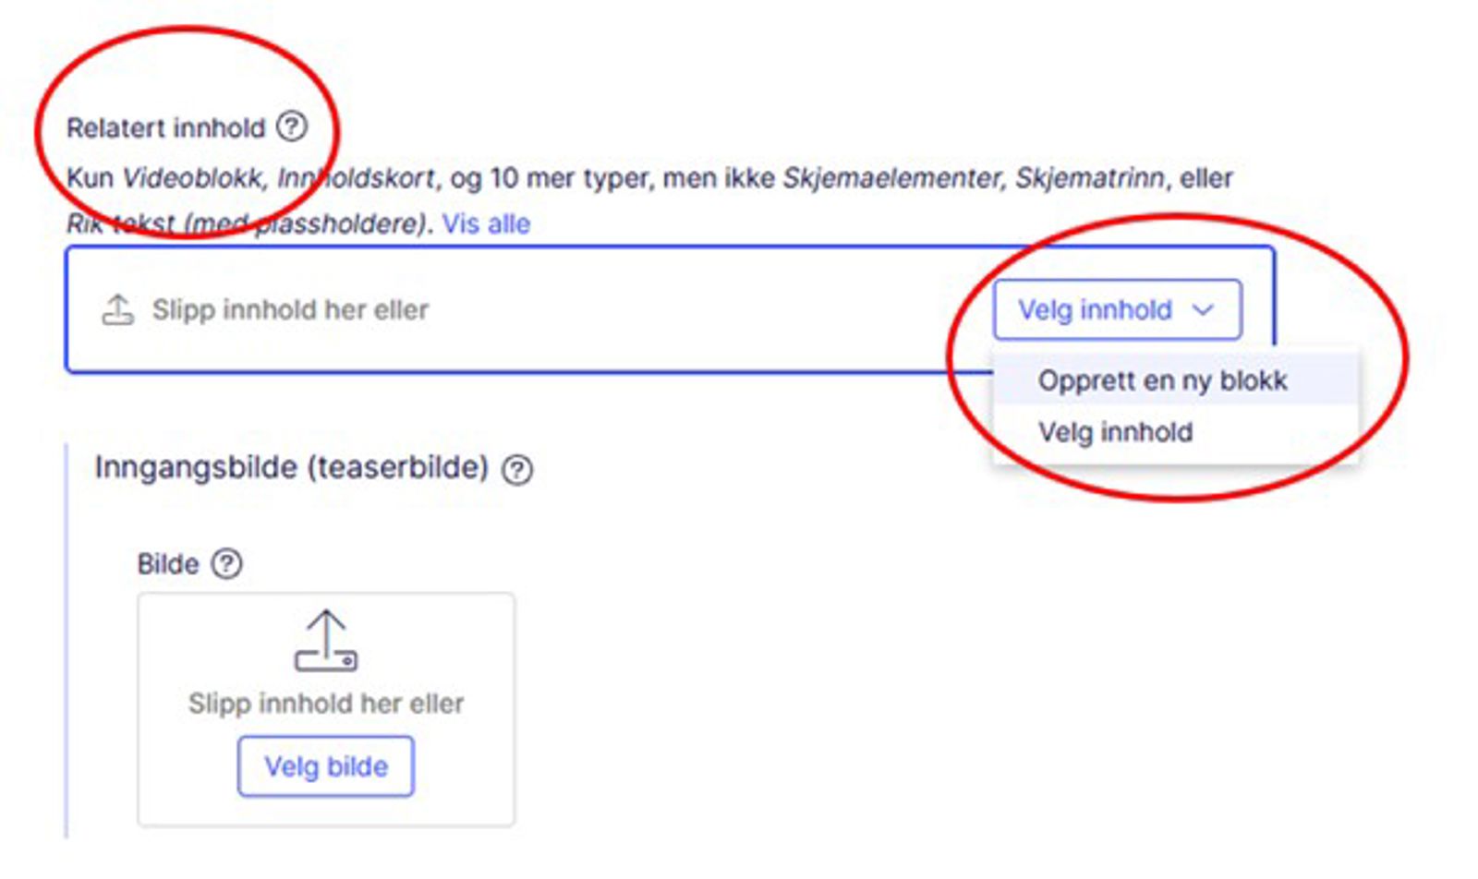Click chevron arrow on Velg innhold button
The height and width of the screenshot is (879, 1478).
(x=1203, y=310)
